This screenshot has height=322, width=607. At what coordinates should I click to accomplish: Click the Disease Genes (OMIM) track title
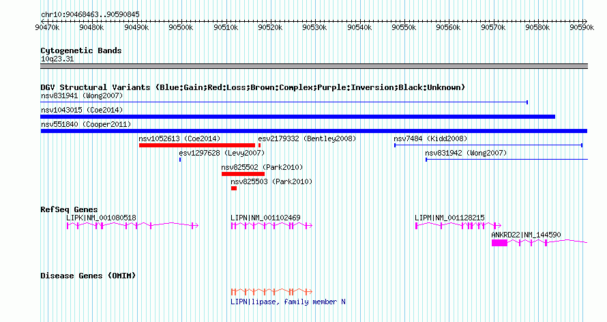[x=88, y=276]
